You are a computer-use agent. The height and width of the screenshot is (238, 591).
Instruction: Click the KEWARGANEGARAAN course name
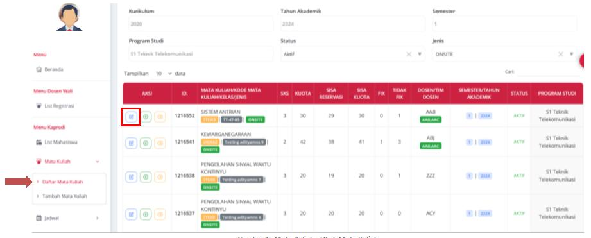click(226, 135)
